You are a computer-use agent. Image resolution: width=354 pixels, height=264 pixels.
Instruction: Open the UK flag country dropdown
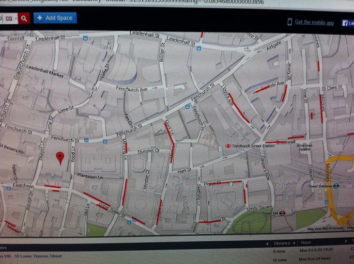[10, 18]
